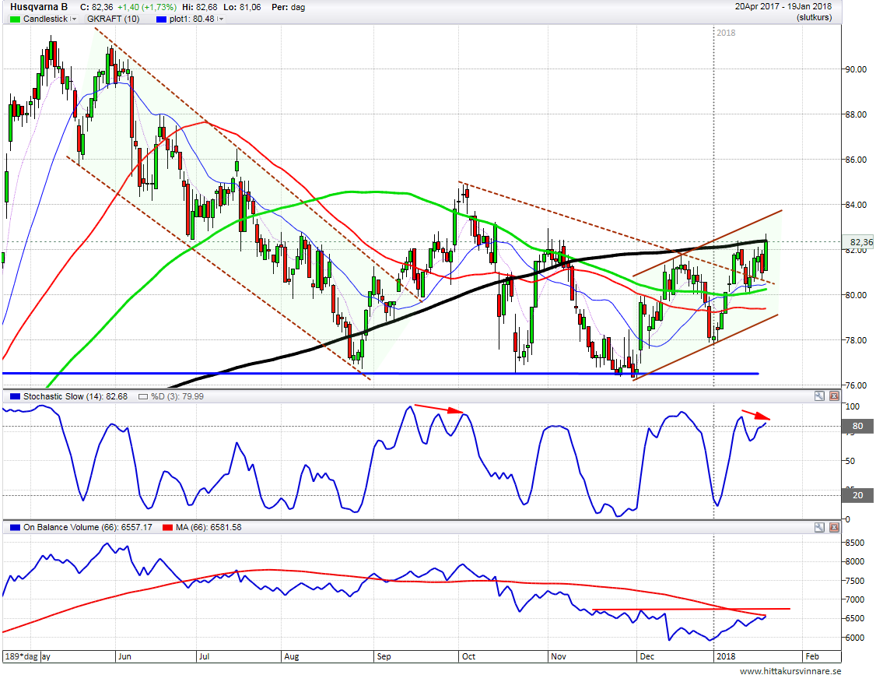The image size is (876, 675).
Task: Click the Oct label on time axis
Action: 468,656
